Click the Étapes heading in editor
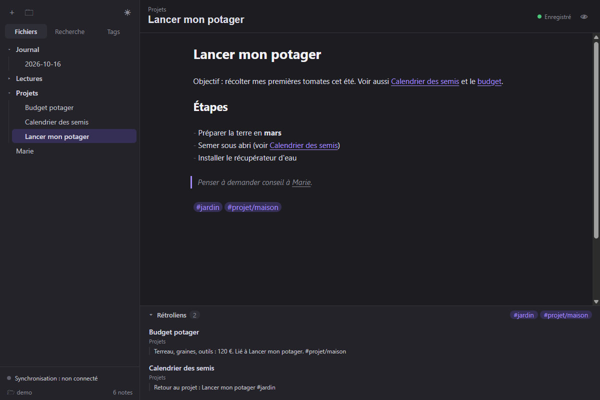The height and width of the screenshot is (400, 600). click(x=210, y=107)
